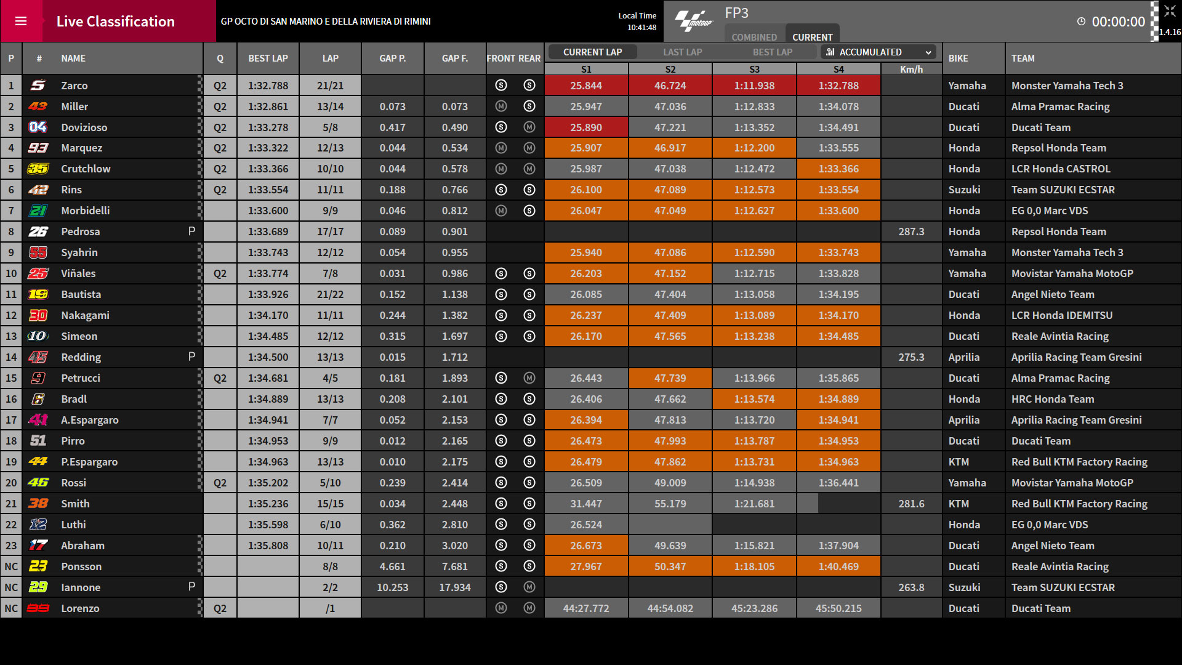This screenshot has width=1182, height=665.
Task: Click Rossi's number 46 badge
Action: click(38, 483)
